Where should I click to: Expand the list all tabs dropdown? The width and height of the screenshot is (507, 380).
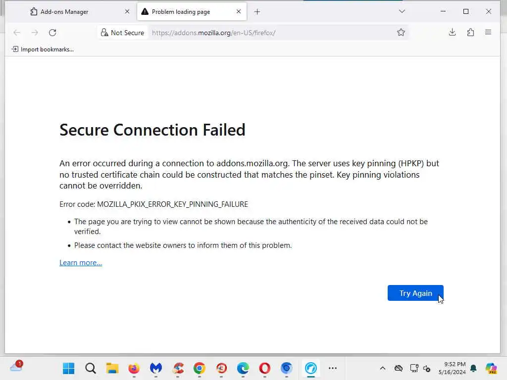tap(402, 11)
